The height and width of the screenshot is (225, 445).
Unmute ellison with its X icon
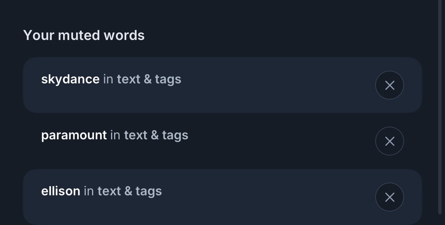[389, 197]
